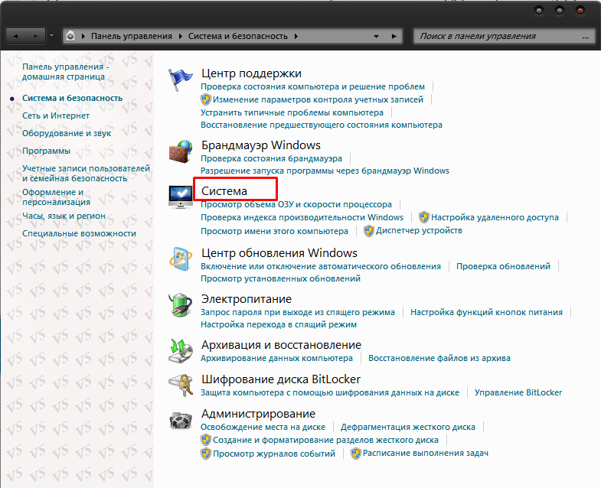Open Оформление и персонализация category
Screen dimensions: 601x488
coord(56,197)
